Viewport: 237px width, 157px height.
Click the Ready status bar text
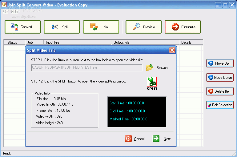click(6, 153)
